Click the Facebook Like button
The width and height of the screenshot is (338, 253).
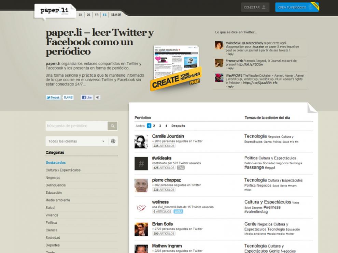click(x=87, y=98)
